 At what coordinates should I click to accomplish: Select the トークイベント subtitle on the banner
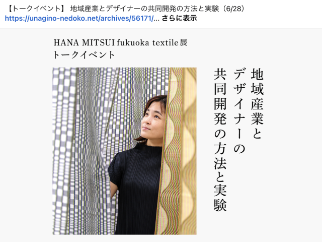click(x=84, y=55)
